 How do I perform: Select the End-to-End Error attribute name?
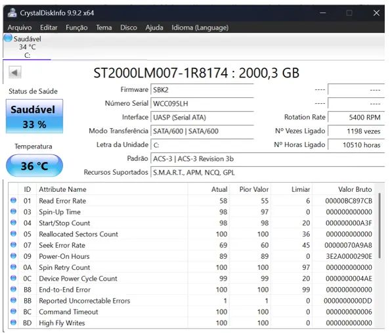coord(64,290)
